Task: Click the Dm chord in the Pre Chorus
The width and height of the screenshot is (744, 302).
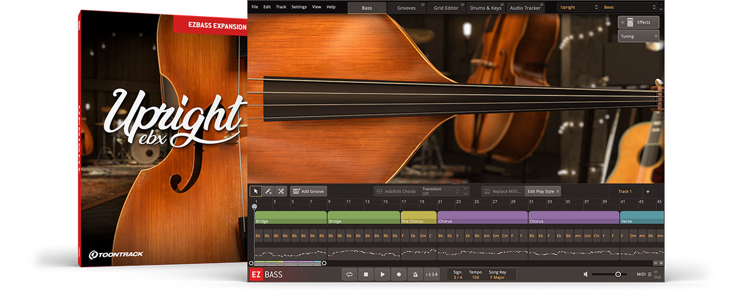Action: (x=422, y=236)
